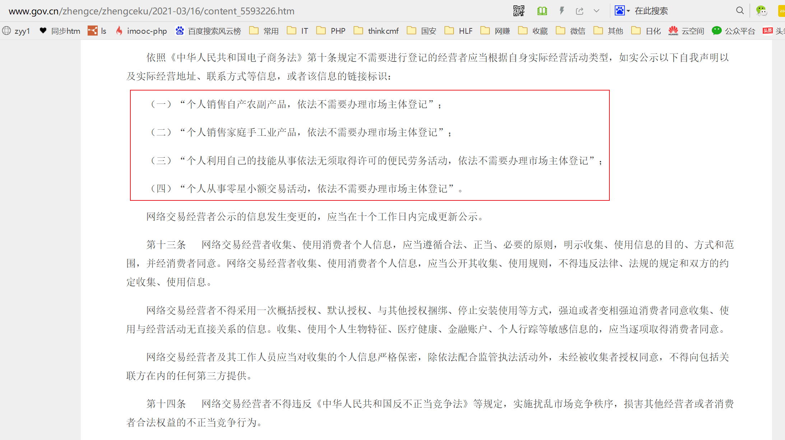Open the Huawei 云空间 bookmark
The height and width of the screenshot is (440, 785).
point(686,31)
